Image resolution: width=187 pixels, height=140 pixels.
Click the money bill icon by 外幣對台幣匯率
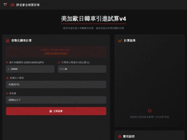[59, 62]
